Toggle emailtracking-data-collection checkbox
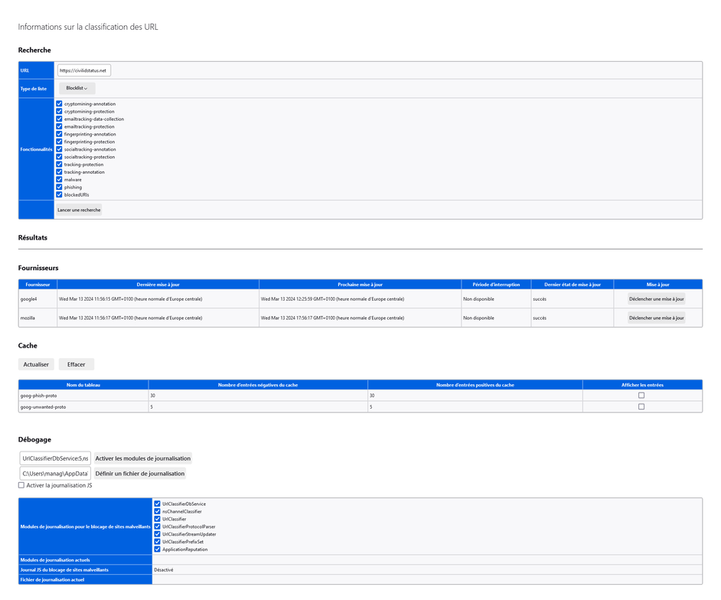 pos(59,119)
